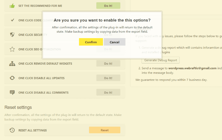Screen dimensions: 222x140
Task: Do It! for One Click Disable All Comments
Action: 108,92
